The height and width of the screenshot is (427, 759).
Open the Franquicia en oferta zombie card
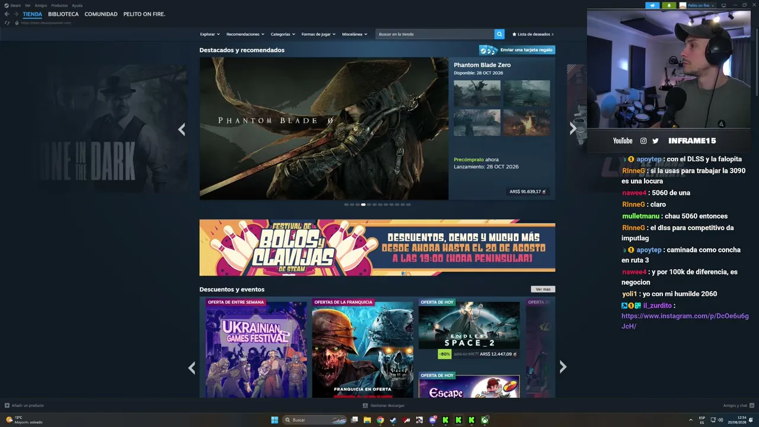tap(363, 348)
